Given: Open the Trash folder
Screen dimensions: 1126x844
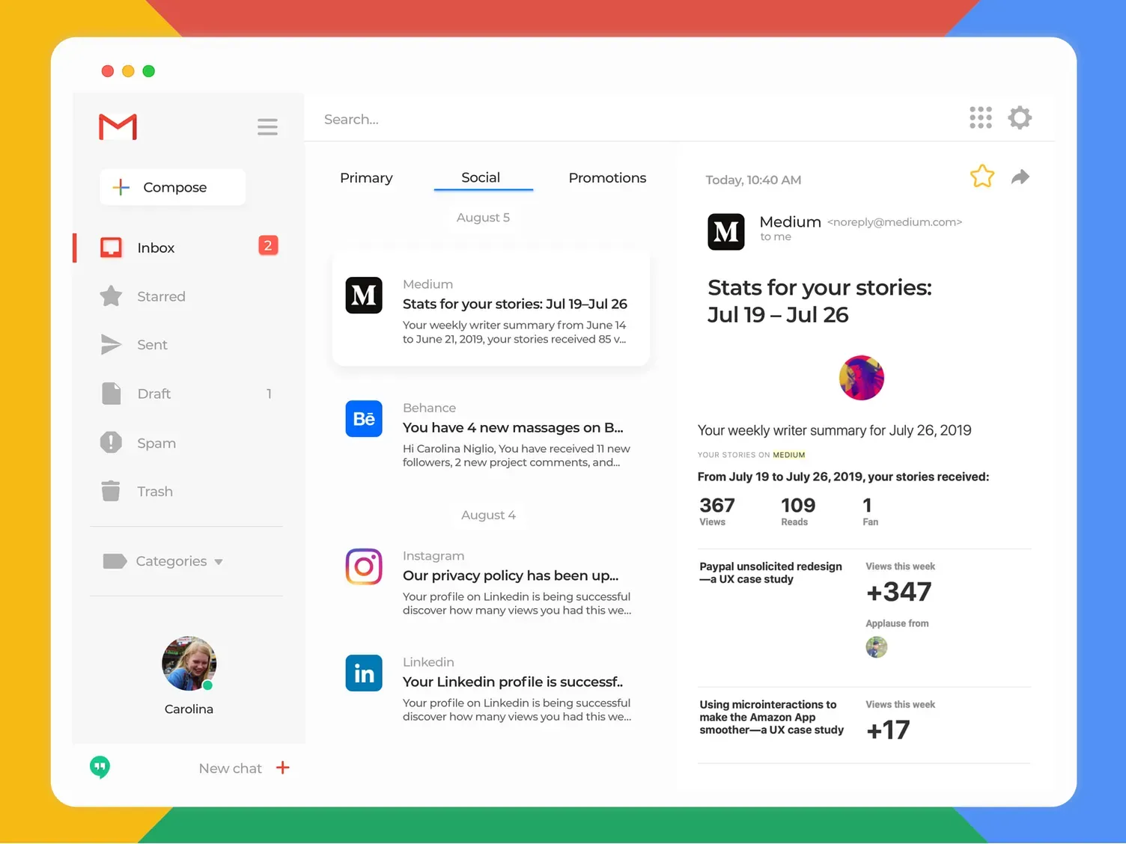Looking at the screenshot, I should (x=155, y=491).
